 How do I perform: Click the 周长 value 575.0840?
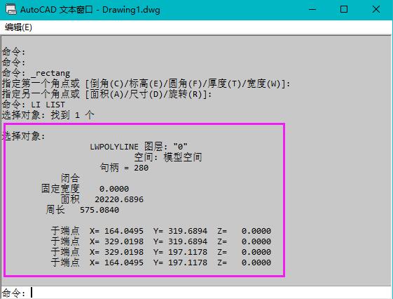[99, 210]
